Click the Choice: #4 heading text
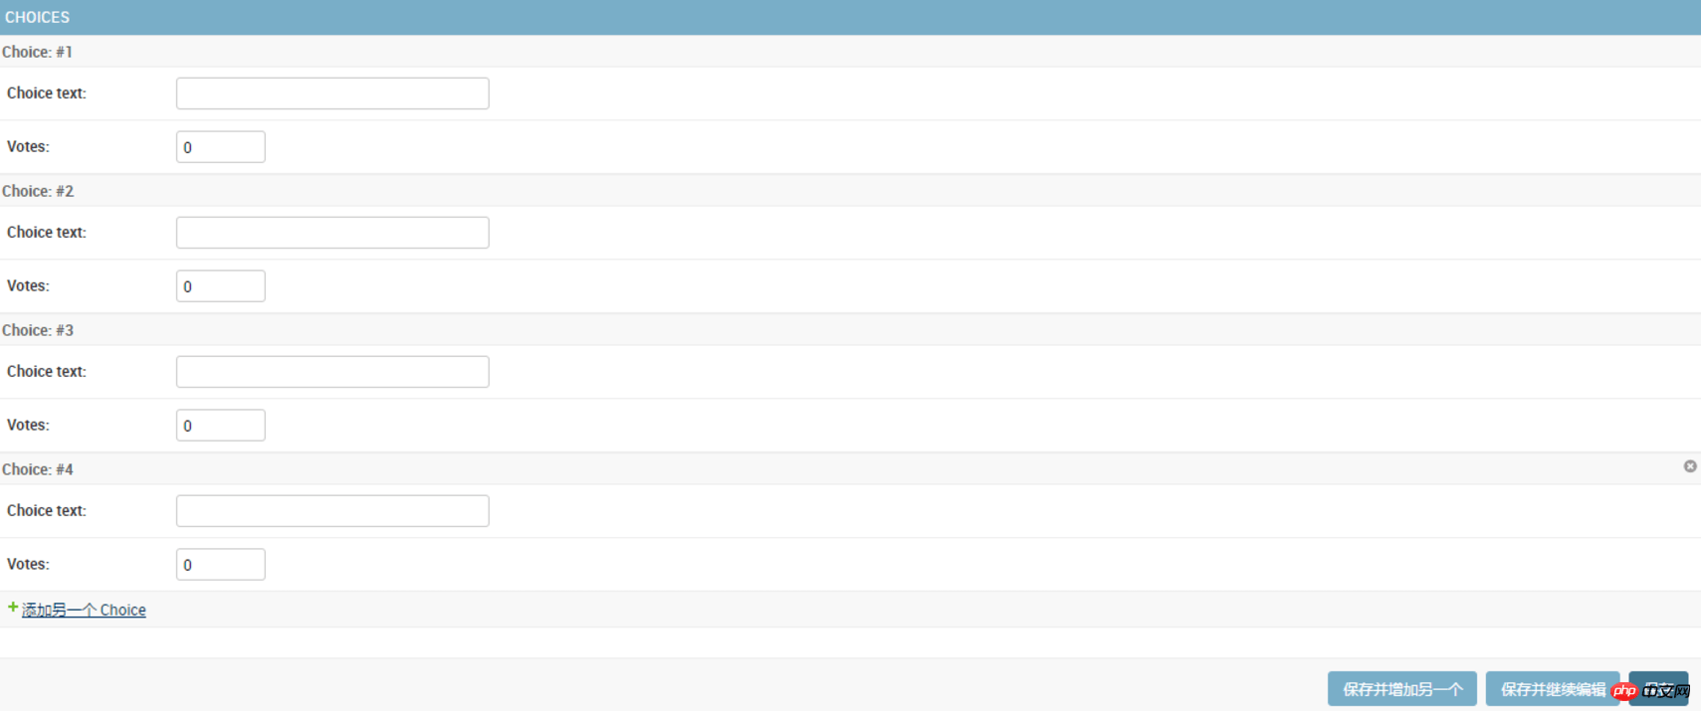This screenshot has height=711, width=1701. [x=38, y=469]
